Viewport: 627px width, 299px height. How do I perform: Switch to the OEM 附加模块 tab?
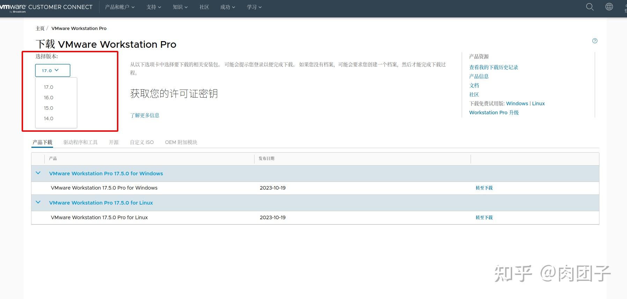(x=181, y=142)
